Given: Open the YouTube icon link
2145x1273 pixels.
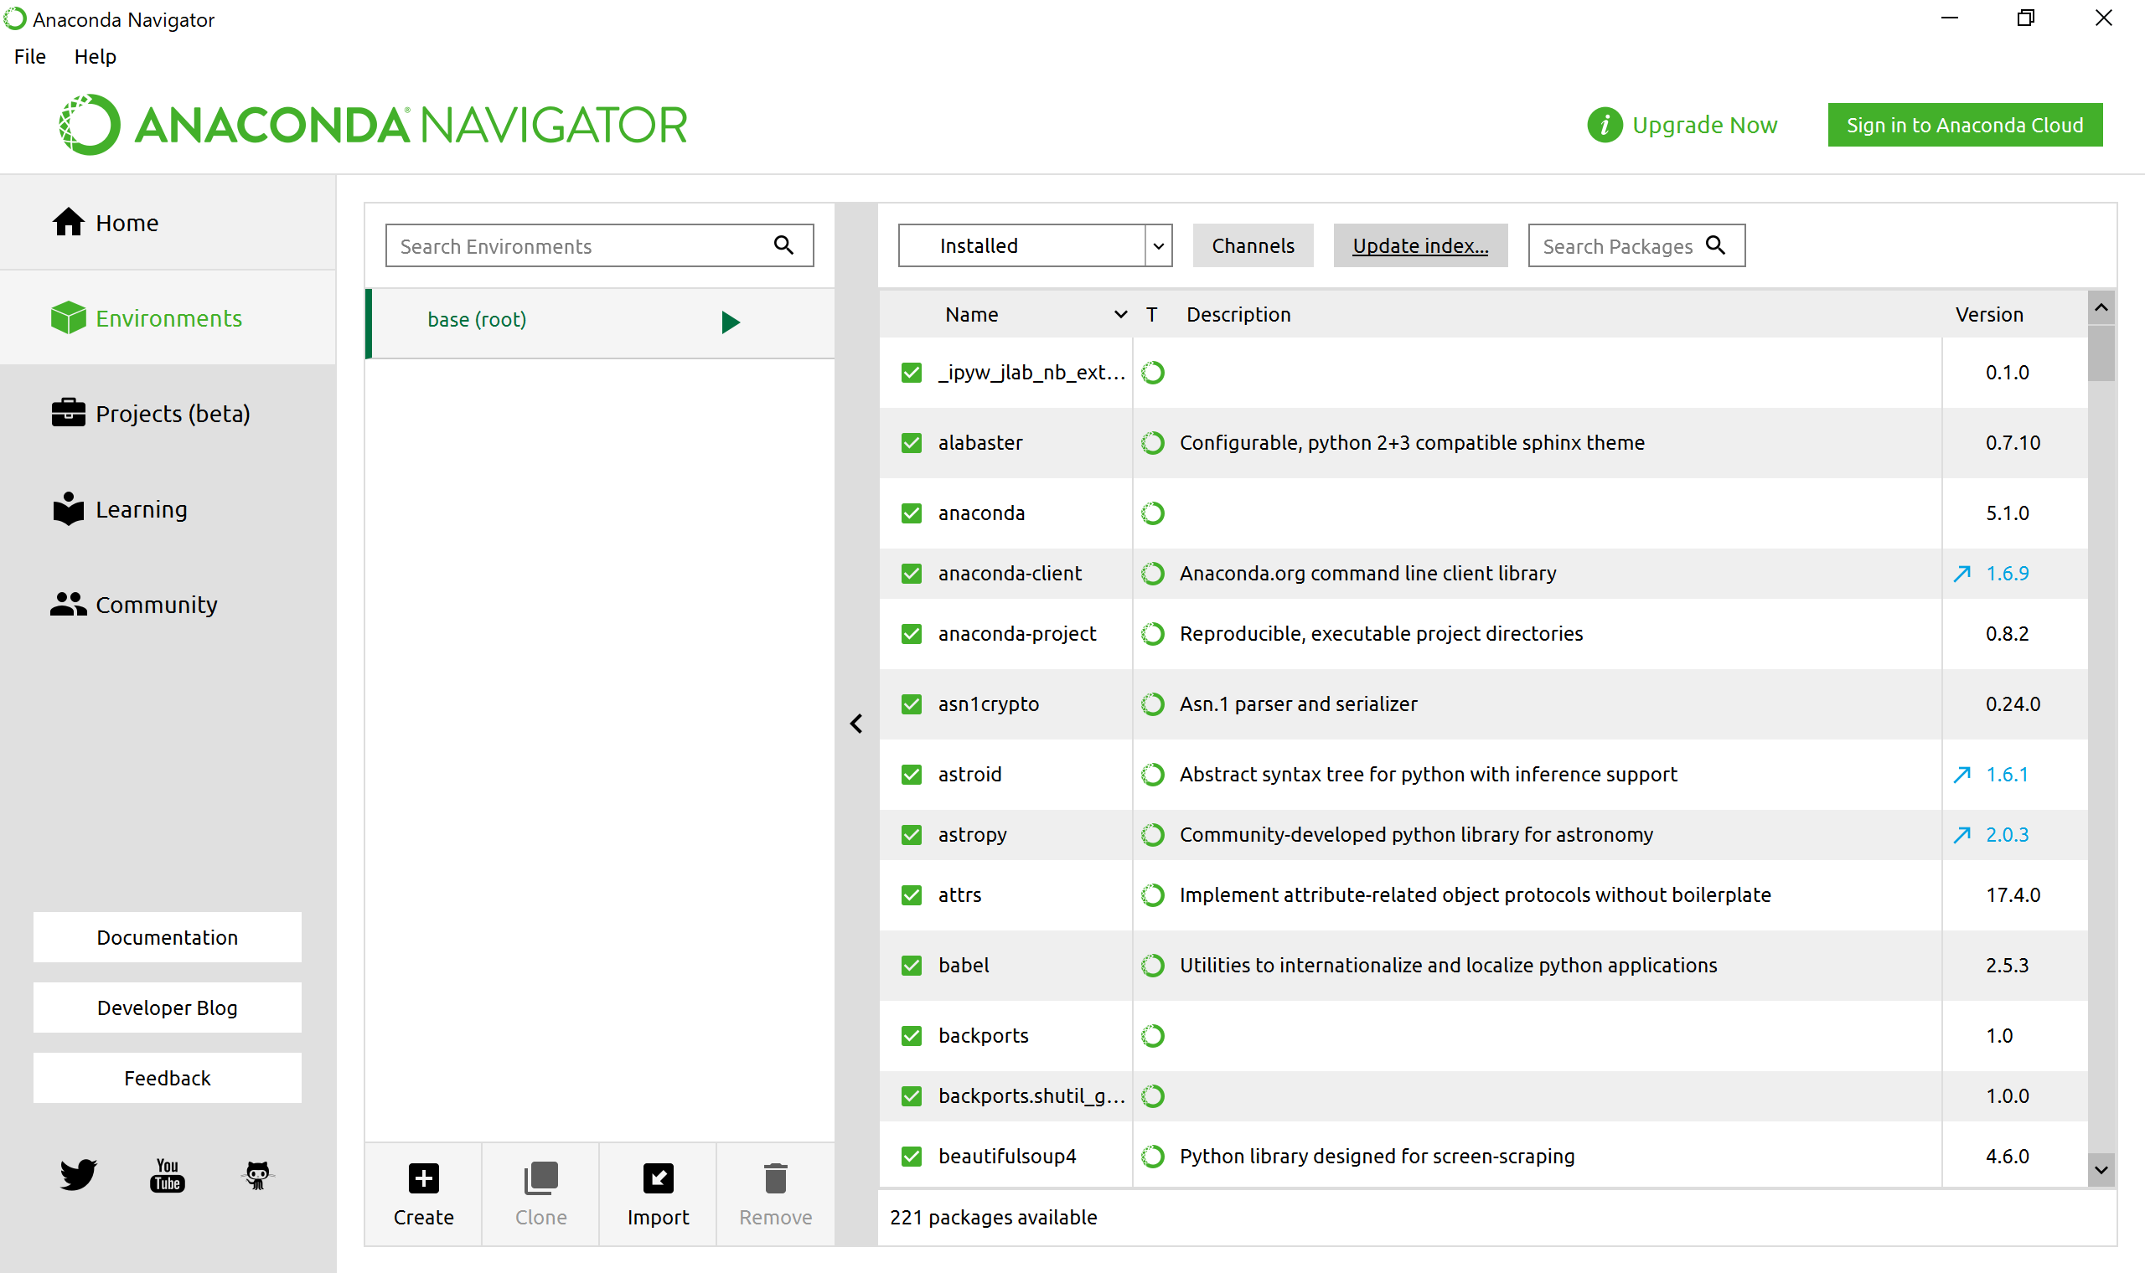Looking at the screenshot, I should point(168,1174).
